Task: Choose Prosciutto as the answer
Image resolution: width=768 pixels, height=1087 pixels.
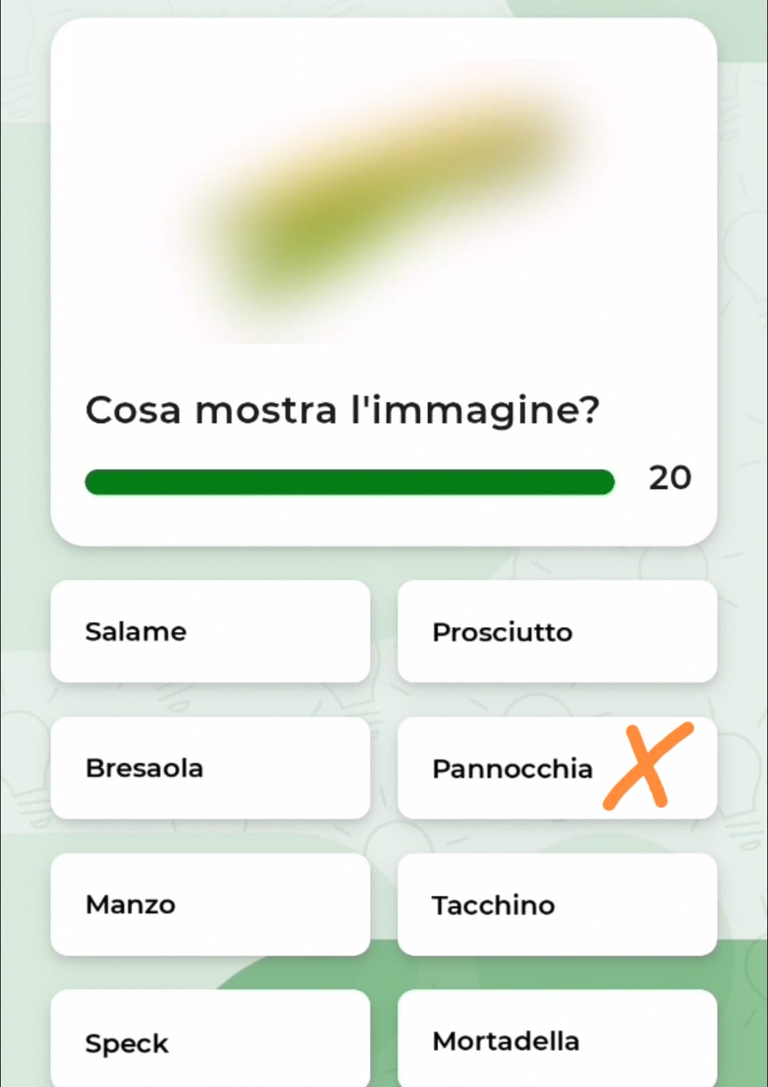Action: [x=557, y=631]
